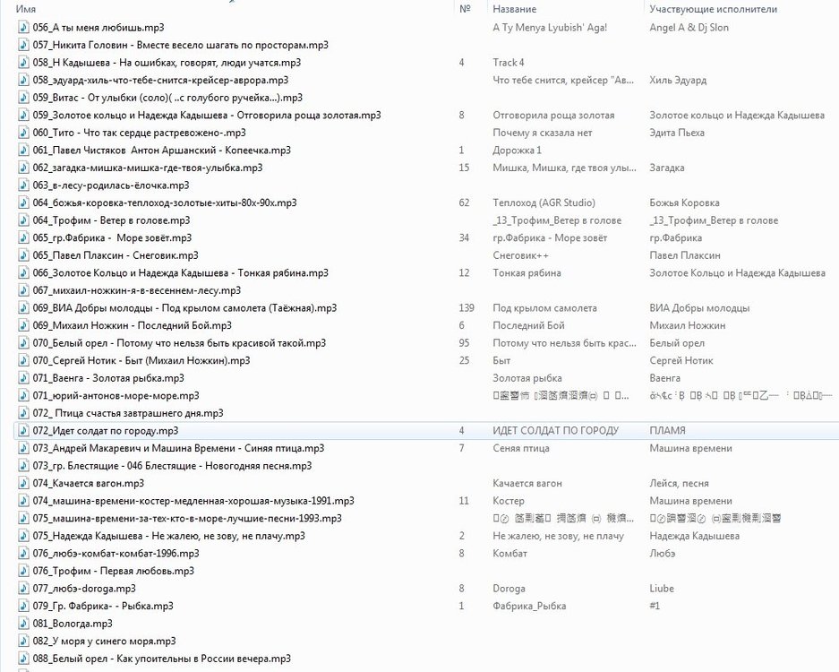Screen dimensions: 839x672
Task: Click the audio icon for 067_михаил-ножкин file
Action: [23, 290]
